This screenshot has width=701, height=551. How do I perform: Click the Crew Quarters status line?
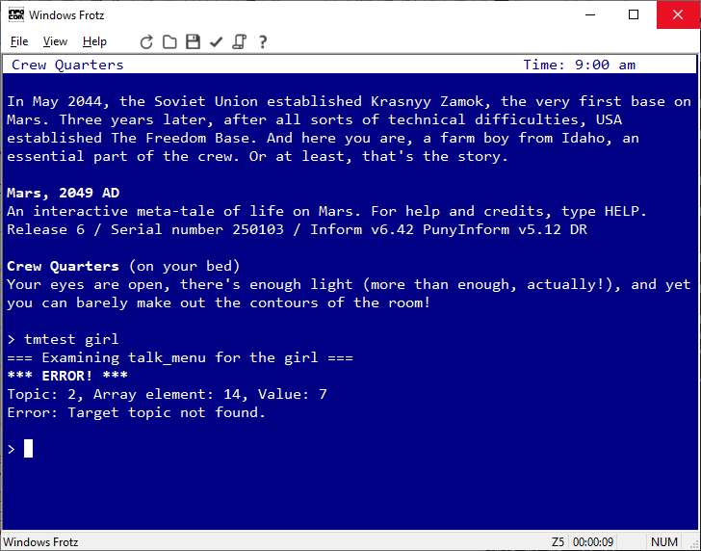point(67,66)
